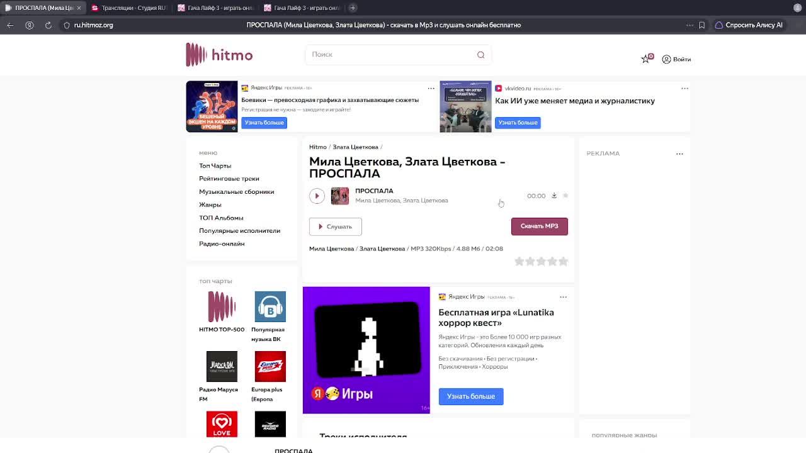This screenshot has width=806, height=453.
Task: Play the ПРОСПАЛА track with the round play button
Action: click(x=317, y=196)
